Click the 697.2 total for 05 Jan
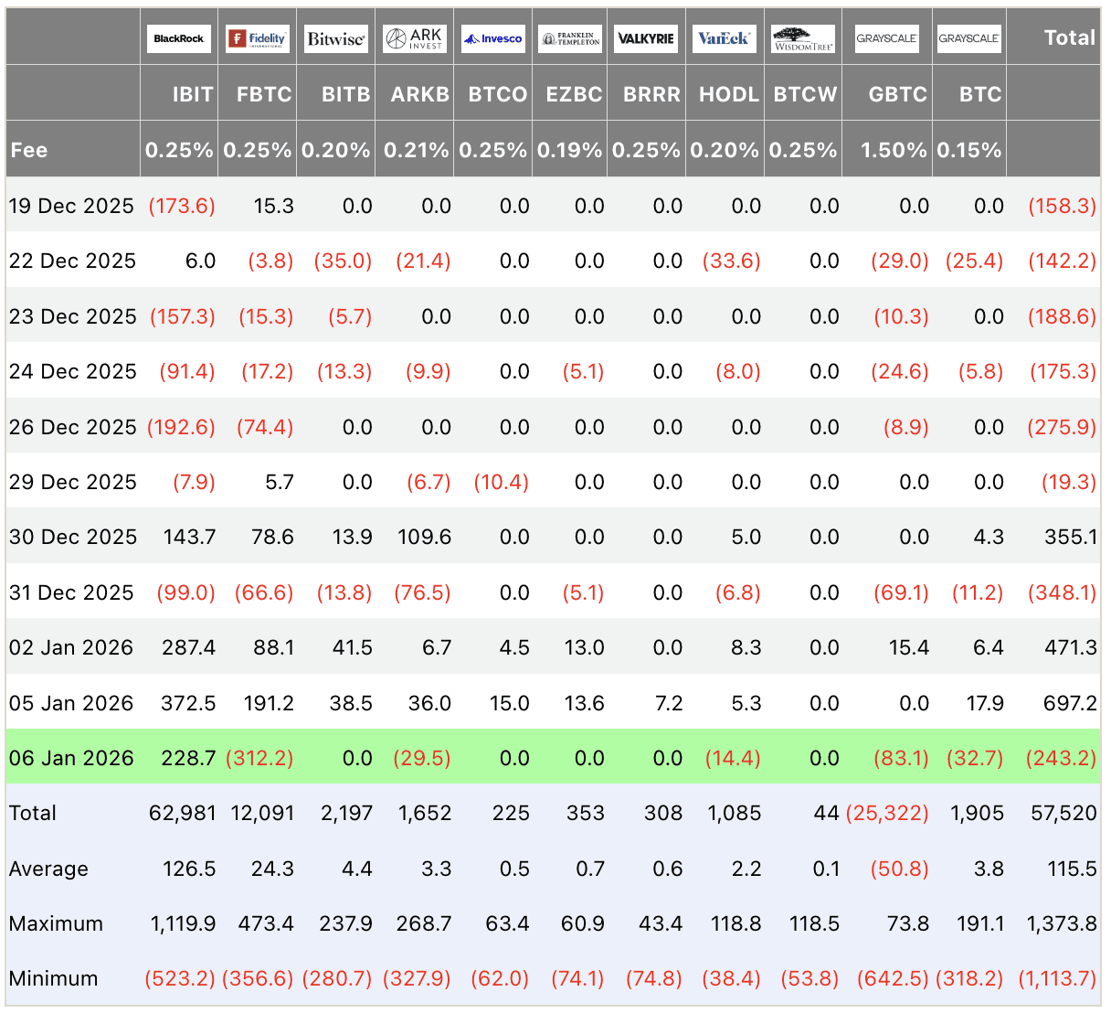The image size is (1111, 1013). [1071, 703]
